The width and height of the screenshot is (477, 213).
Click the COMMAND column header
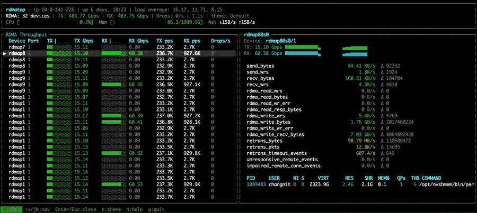[x=431, y=178]
